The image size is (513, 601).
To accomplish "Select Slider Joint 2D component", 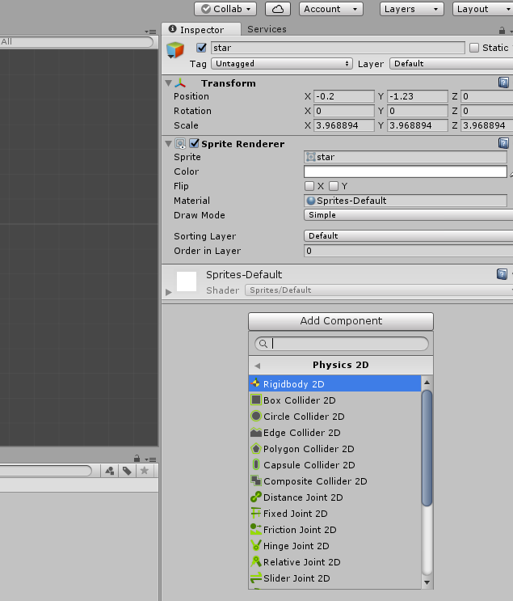I will (x=334, y=578).
